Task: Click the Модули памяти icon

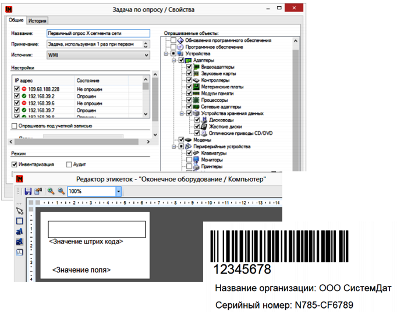Action: pos(196,93)
